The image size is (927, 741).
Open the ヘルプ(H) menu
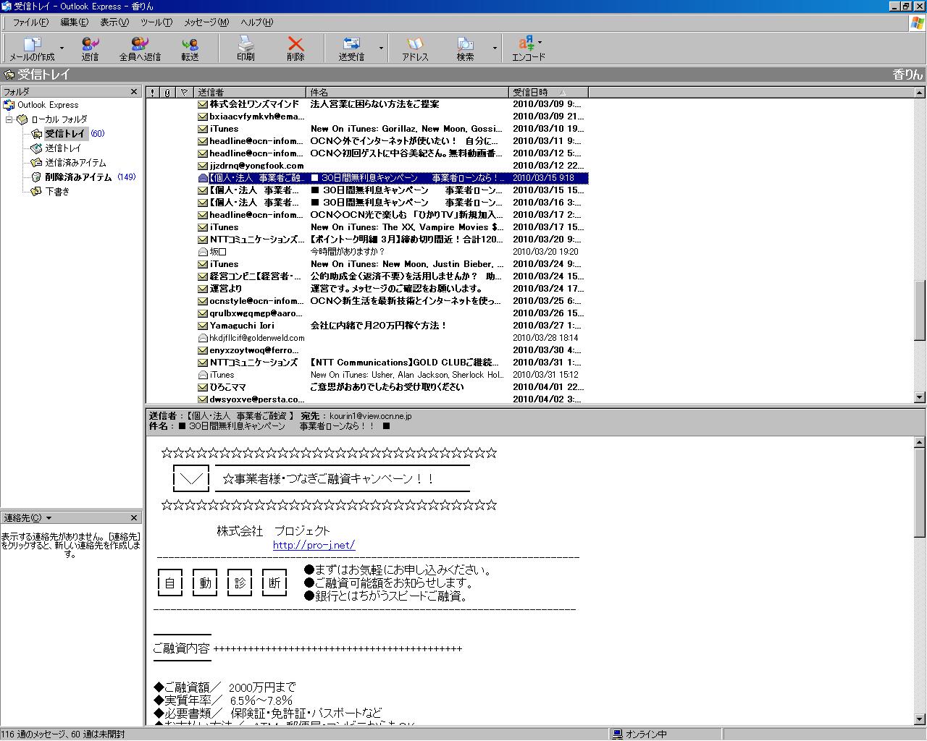256,22
